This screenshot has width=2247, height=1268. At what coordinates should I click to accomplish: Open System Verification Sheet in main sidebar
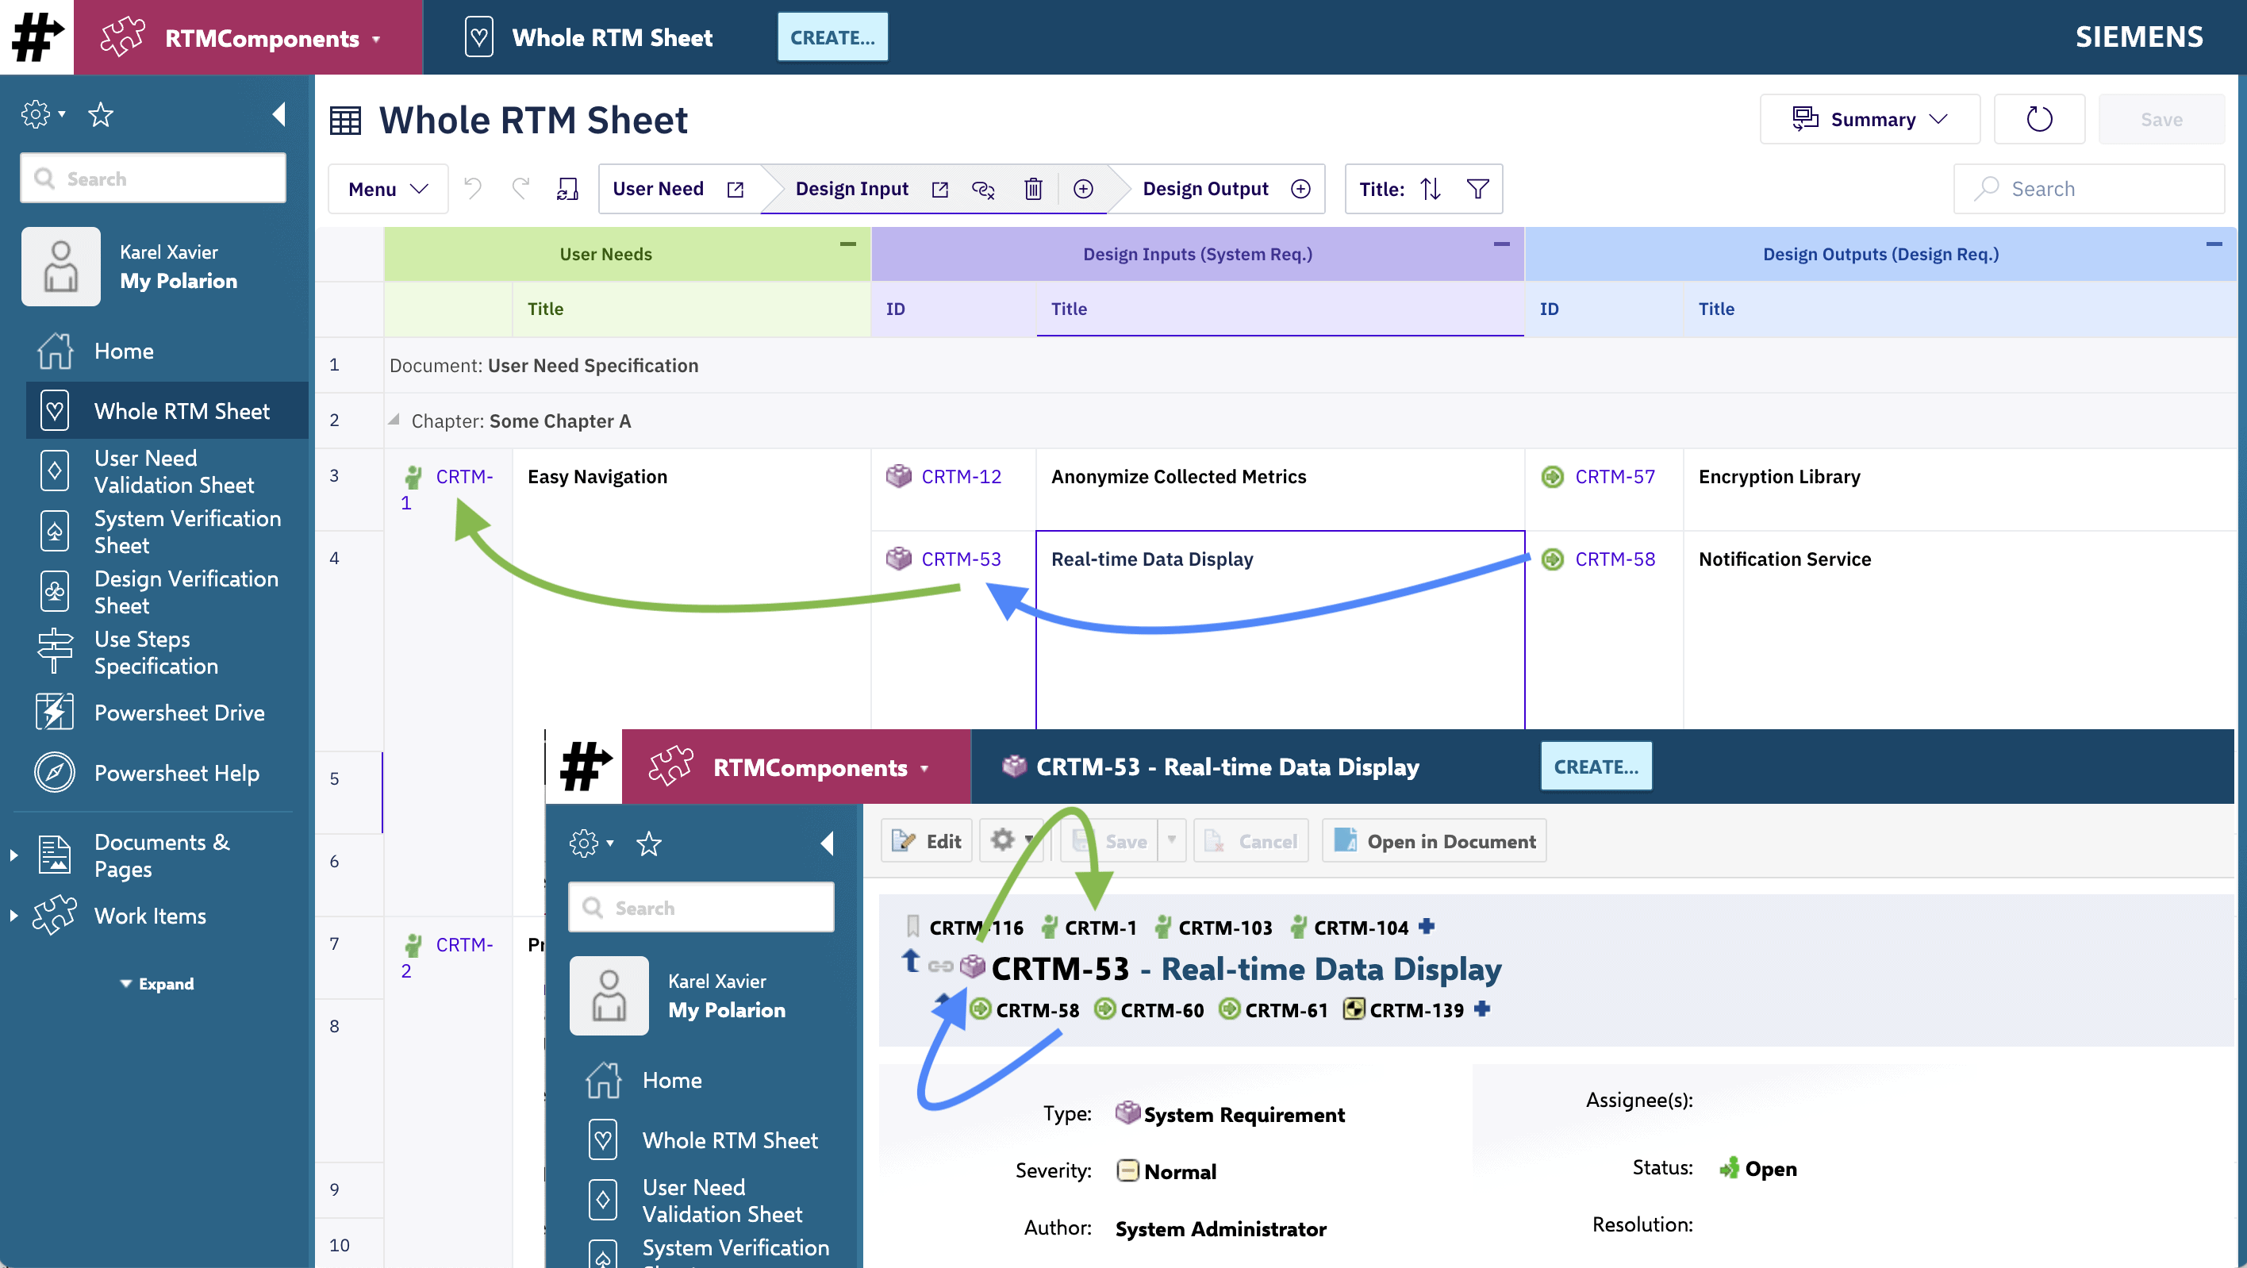coord(167,531)
